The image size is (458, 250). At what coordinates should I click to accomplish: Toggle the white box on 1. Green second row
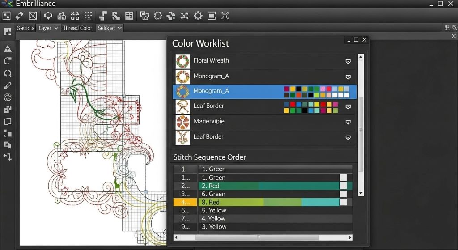point(343,178)
